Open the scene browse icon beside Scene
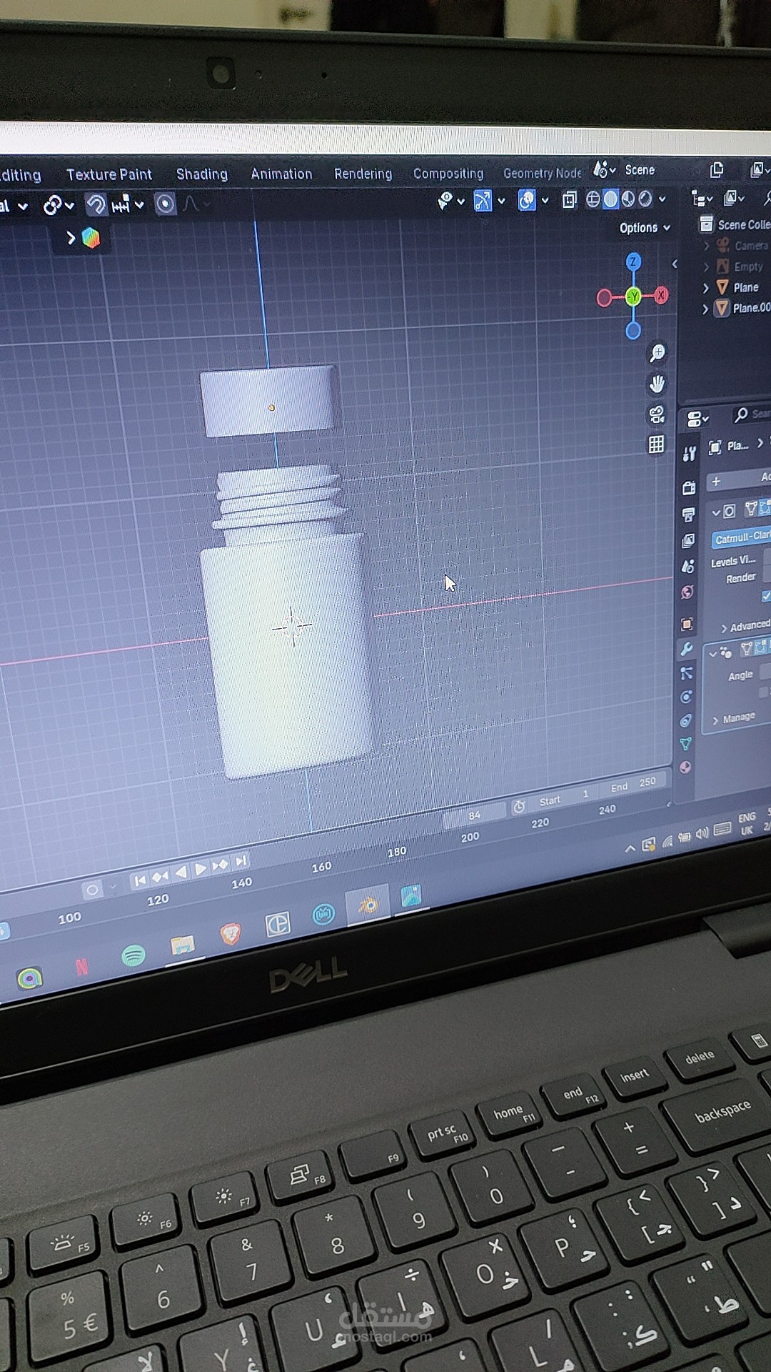 (604, 170)
